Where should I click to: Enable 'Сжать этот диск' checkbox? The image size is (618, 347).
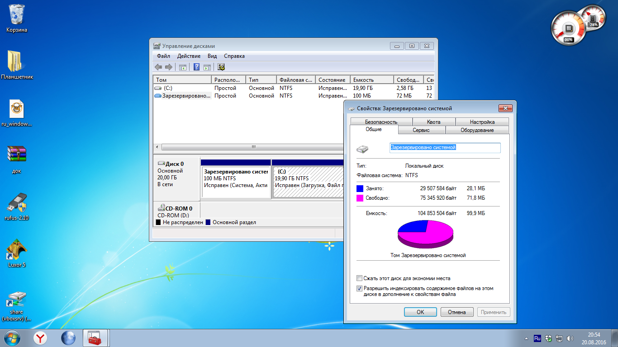tap(360, 278)
